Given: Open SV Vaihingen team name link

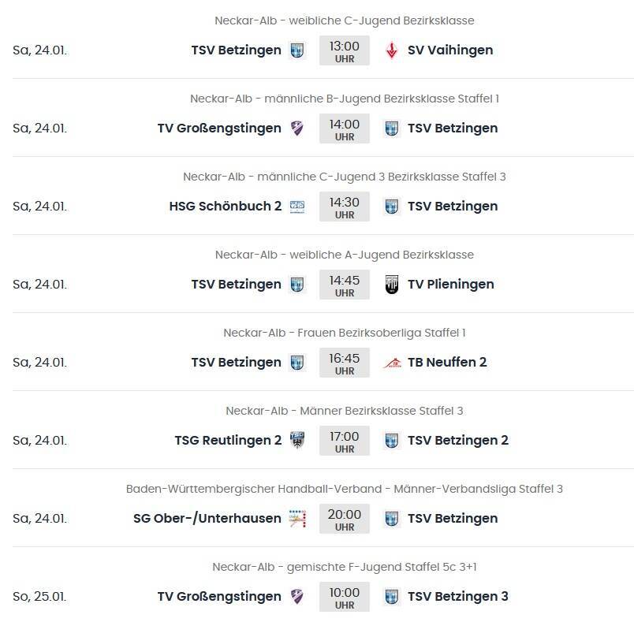Looking at the screenshot, I should 449,50.
